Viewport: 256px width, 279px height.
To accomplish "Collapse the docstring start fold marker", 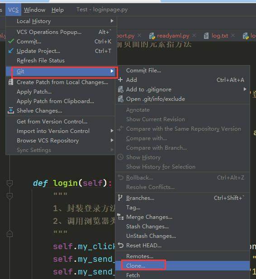I will (x=9, y=196).
